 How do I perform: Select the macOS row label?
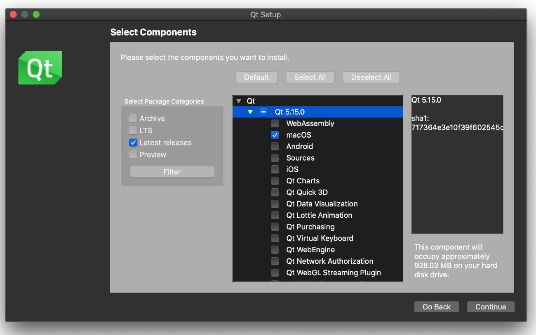299,135
